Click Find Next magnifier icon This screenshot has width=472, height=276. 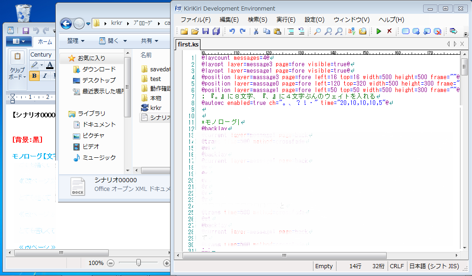click(328, 31)
